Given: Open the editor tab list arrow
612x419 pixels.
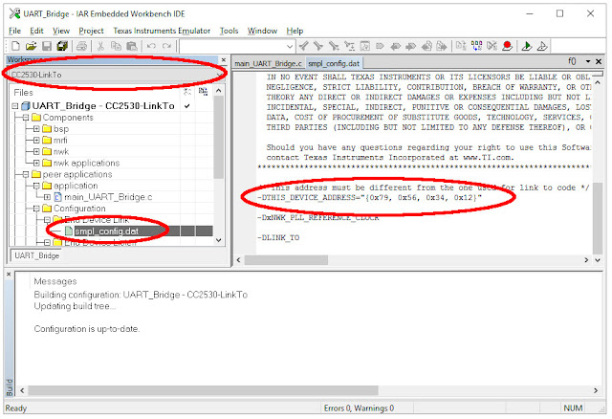Looking at the screenshot, I should [x=588, y=61].
